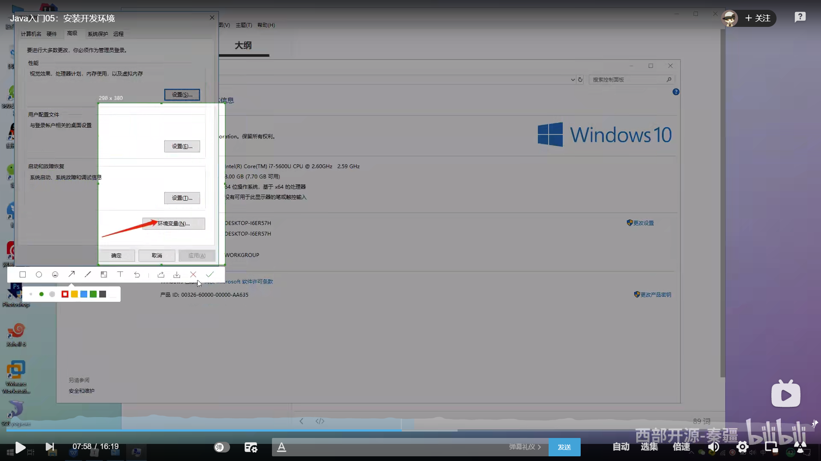Open danmaku font style options
This screenshot has width=821, height=461.
click(x=281, y=447)
